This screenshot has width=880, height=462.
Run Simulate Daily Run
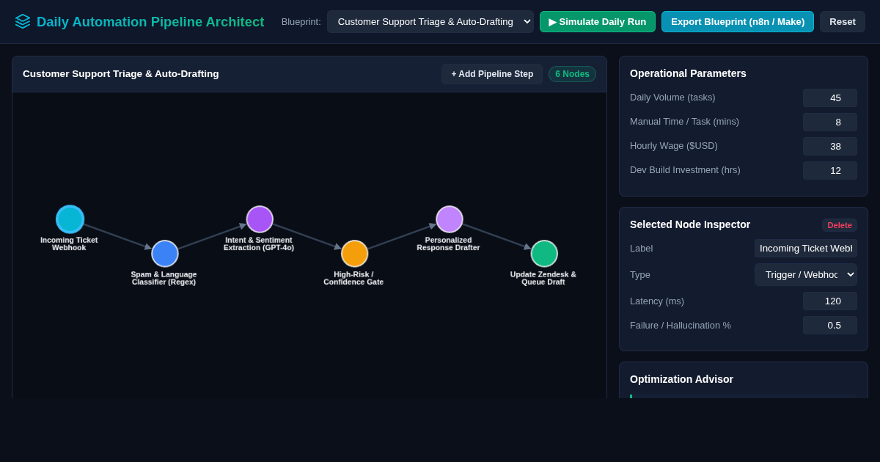(x=598, y=21)
